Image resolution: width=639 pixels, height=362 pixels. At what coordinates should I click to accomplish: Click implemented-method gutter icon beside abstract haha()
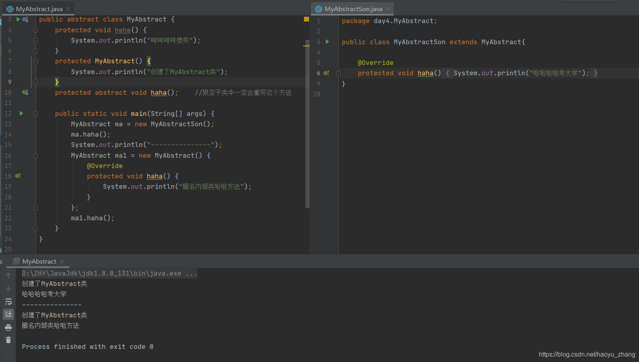coord(25,92)
